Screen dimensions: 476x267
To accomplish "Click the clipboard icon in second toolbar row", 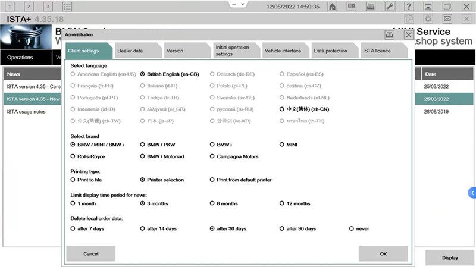I will pos(409,19).
